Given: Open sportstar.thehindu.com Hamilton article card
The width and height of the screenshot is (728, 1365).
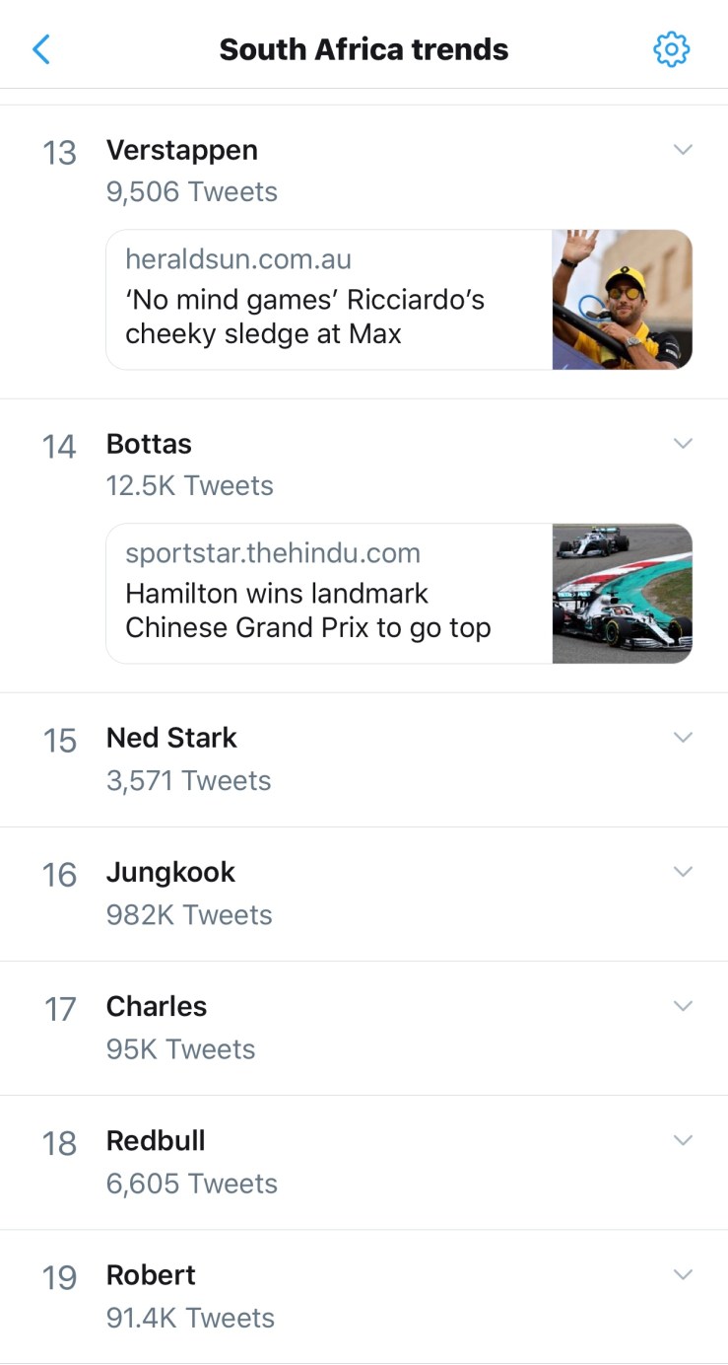Looking at the screenshot, I should click(328, 594).
